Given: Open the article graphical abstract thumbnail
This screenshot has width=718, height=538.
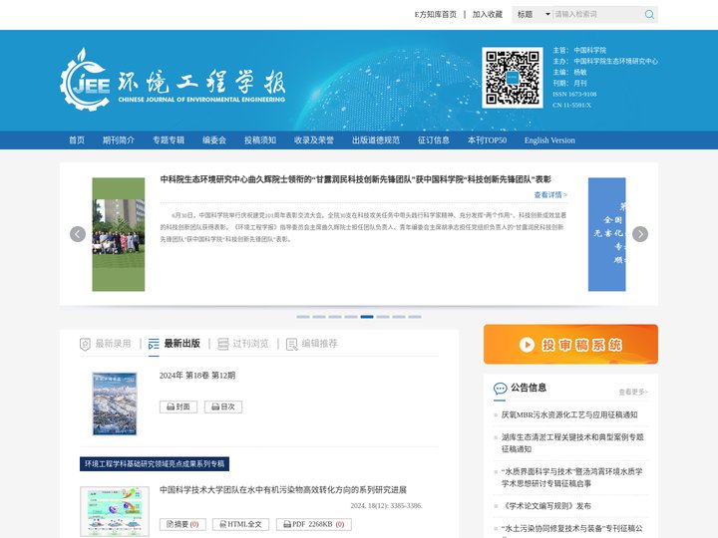Looking at the screenshot, I should point(115,511).
